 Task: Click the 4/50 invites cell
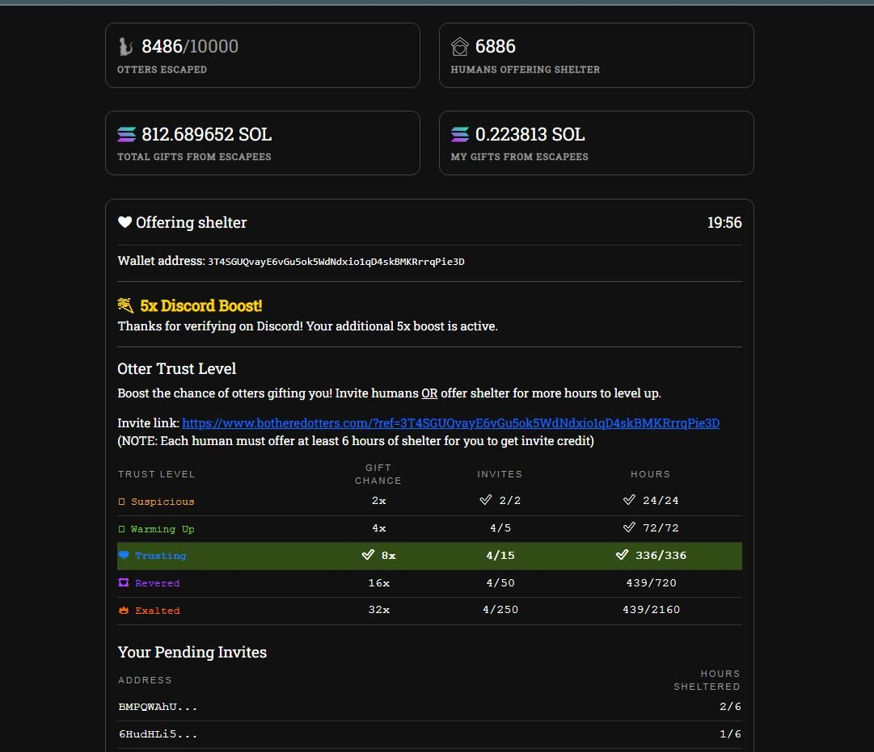pos(500,583)
